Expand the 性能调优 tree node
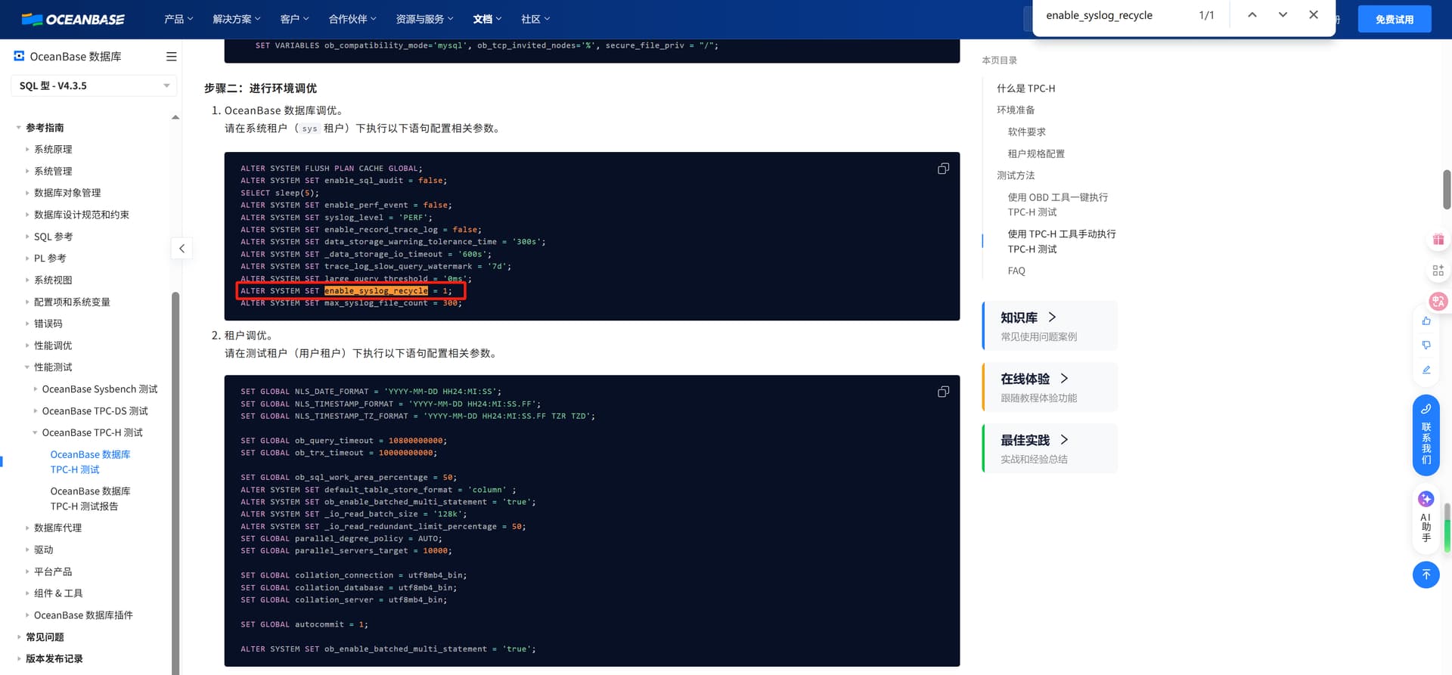 pos(27,345)
